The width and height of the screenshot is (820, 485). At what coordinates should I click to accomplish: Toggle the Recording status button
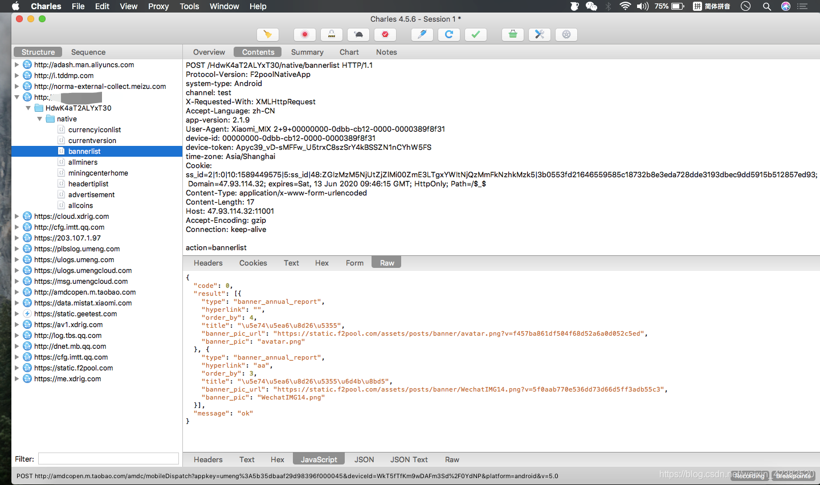click(749, 476)
